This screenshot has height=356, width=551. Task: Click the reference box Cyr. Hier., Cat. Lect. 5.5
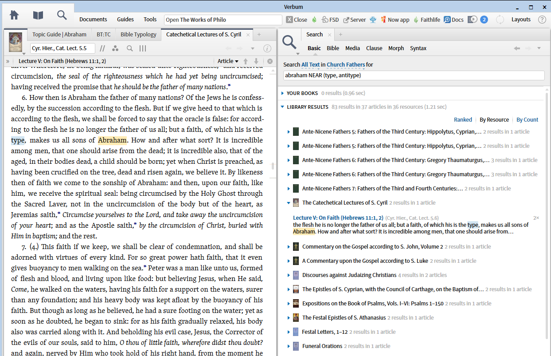tap(62, 48)
